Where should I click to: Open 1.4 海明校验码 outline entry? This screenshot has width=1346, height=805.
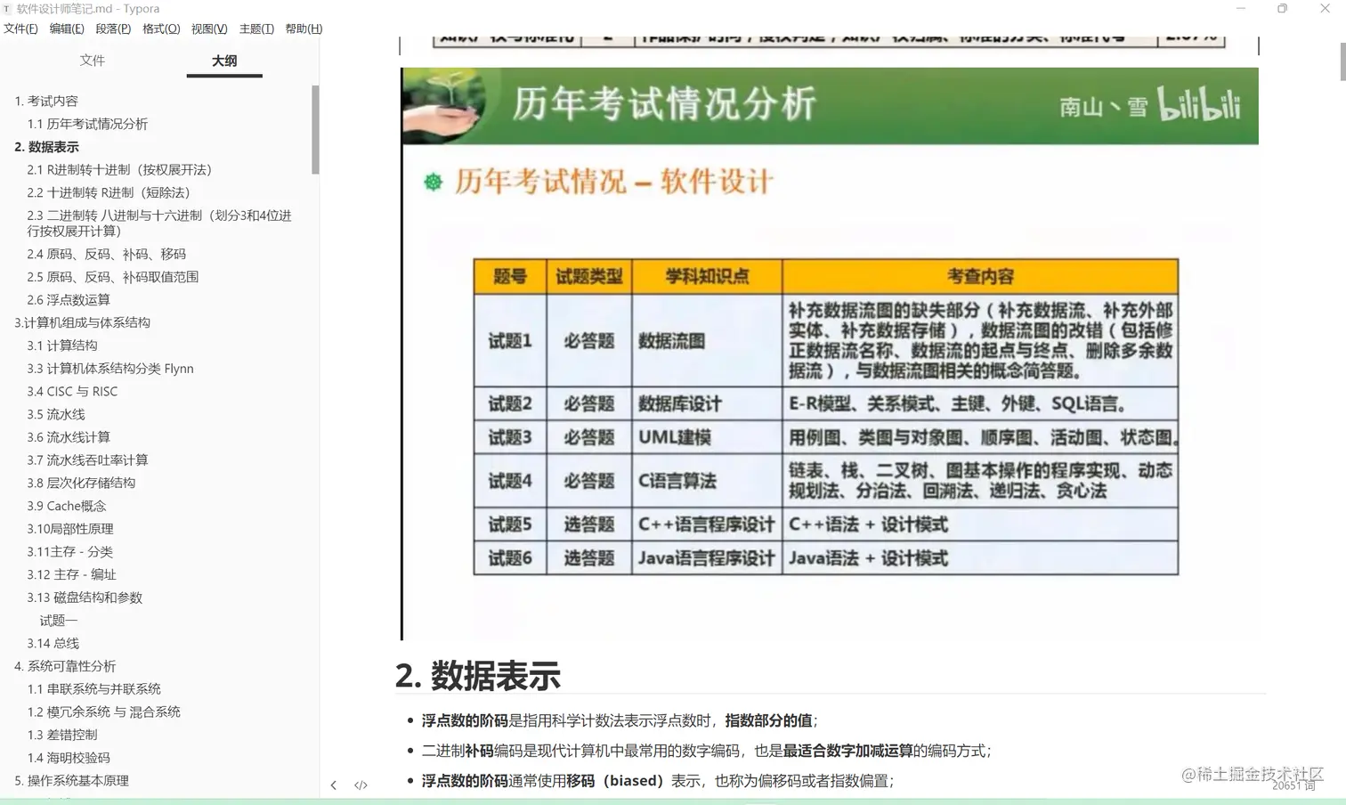coord(69,758)
